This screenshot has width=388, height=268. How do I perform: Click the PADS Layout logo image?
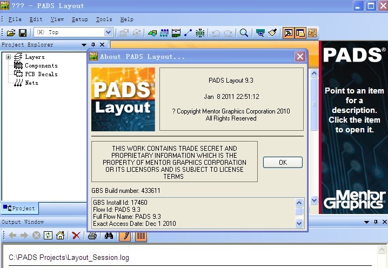(x=123, y=99)
